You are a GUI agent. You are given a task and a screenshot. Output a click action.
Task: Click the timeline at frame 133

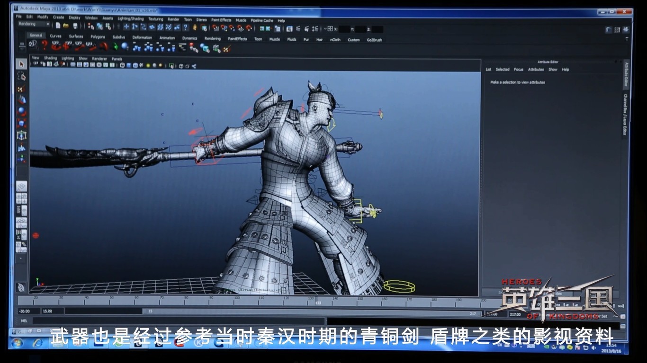(318, 302)
